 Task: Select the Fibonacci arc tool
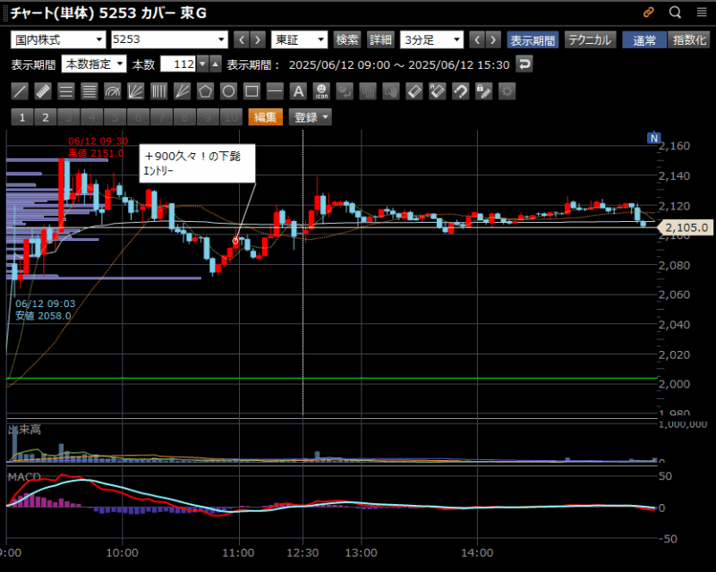(113, 91)
